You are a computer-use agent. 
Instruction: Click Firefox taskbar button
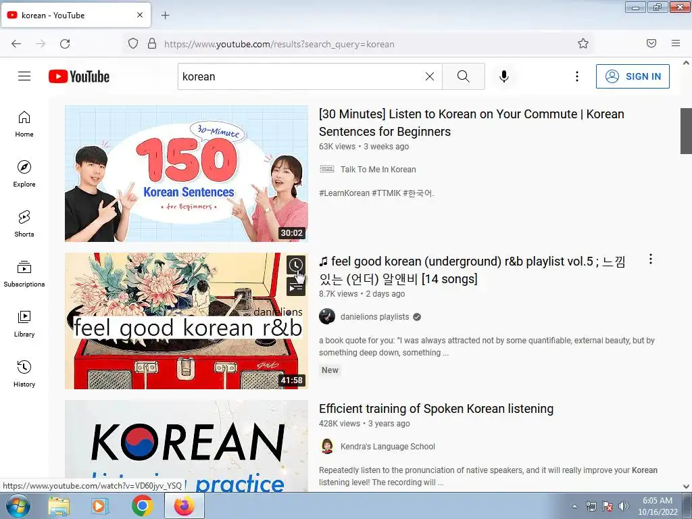[184, 505]
